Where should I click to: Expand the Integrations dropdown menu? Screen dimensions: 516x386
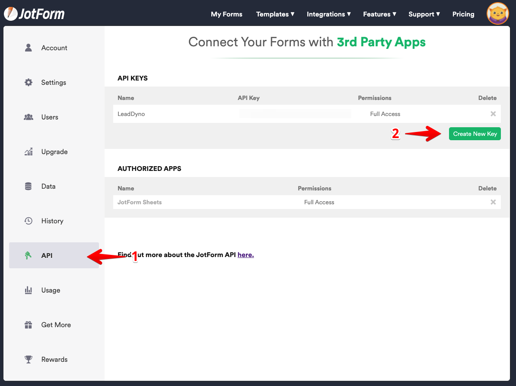[x=328, y=14]
